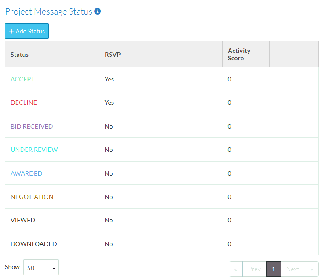This screenshot has height=280, width=322.
Task: Open the ACCEPT status
Action: click(x=22, y=79)
